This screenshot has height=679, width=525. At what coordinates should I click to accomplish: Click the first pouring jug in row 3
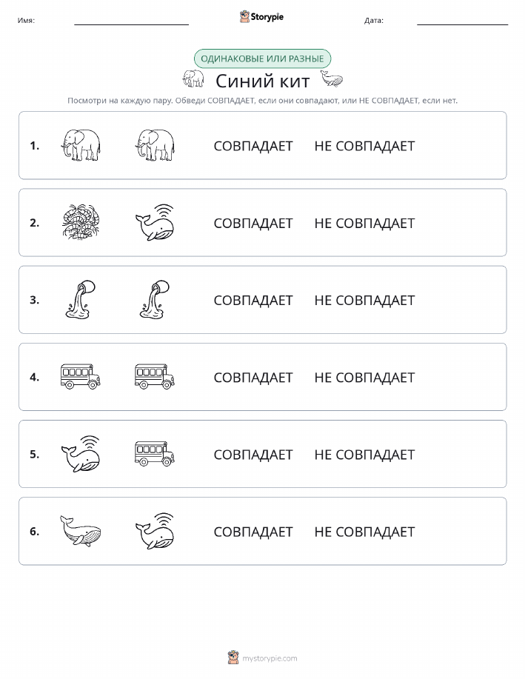point(81,300)
